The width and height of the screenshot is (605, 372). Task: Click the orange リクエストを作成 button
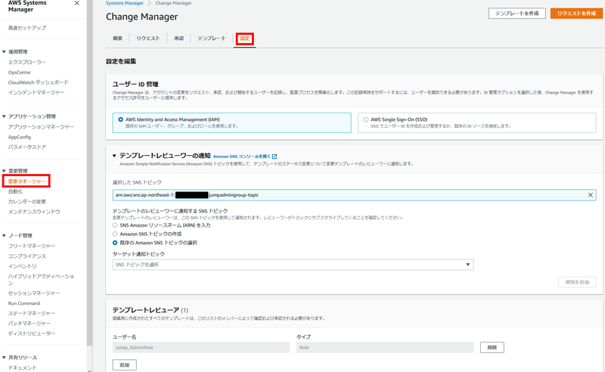coord(576,13)
